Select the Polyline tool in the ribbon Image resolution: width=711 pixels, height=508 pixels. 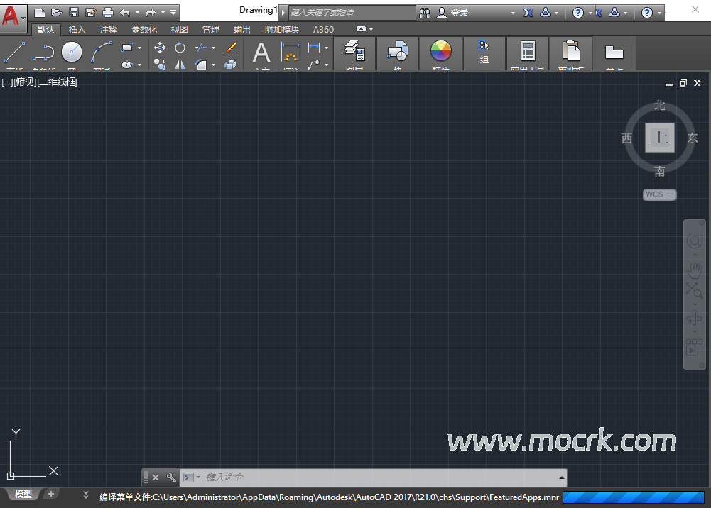click(43, 53)
